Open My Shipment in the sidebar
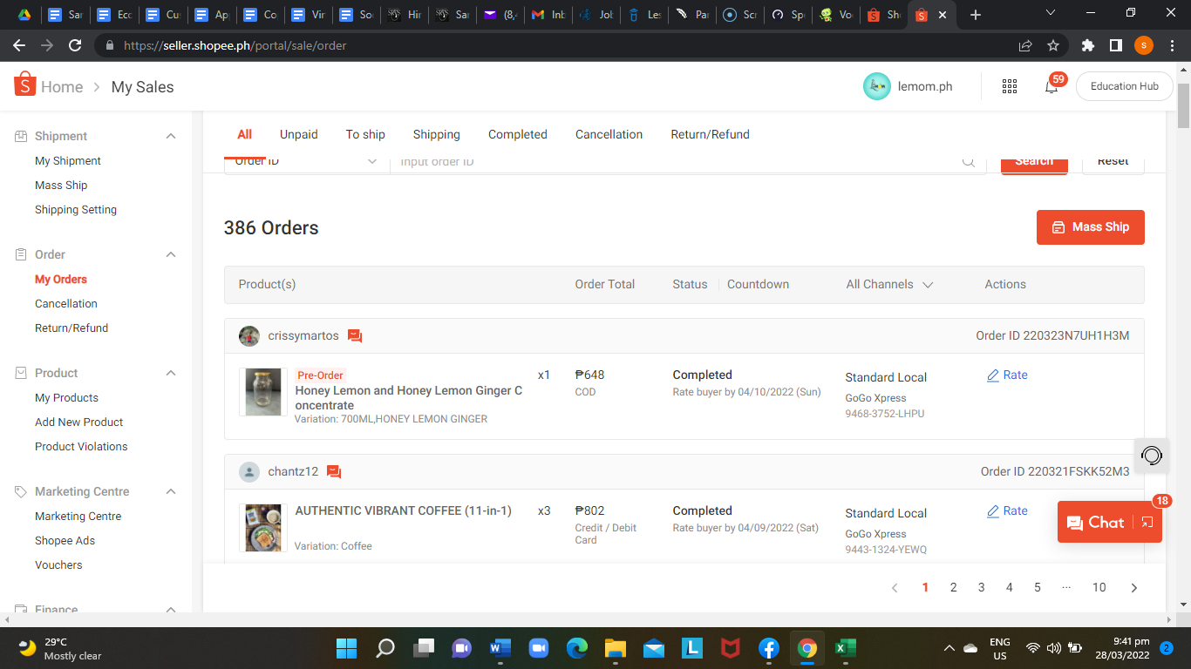Viewport: 1191px width, 669px height. tap(68, 160)
